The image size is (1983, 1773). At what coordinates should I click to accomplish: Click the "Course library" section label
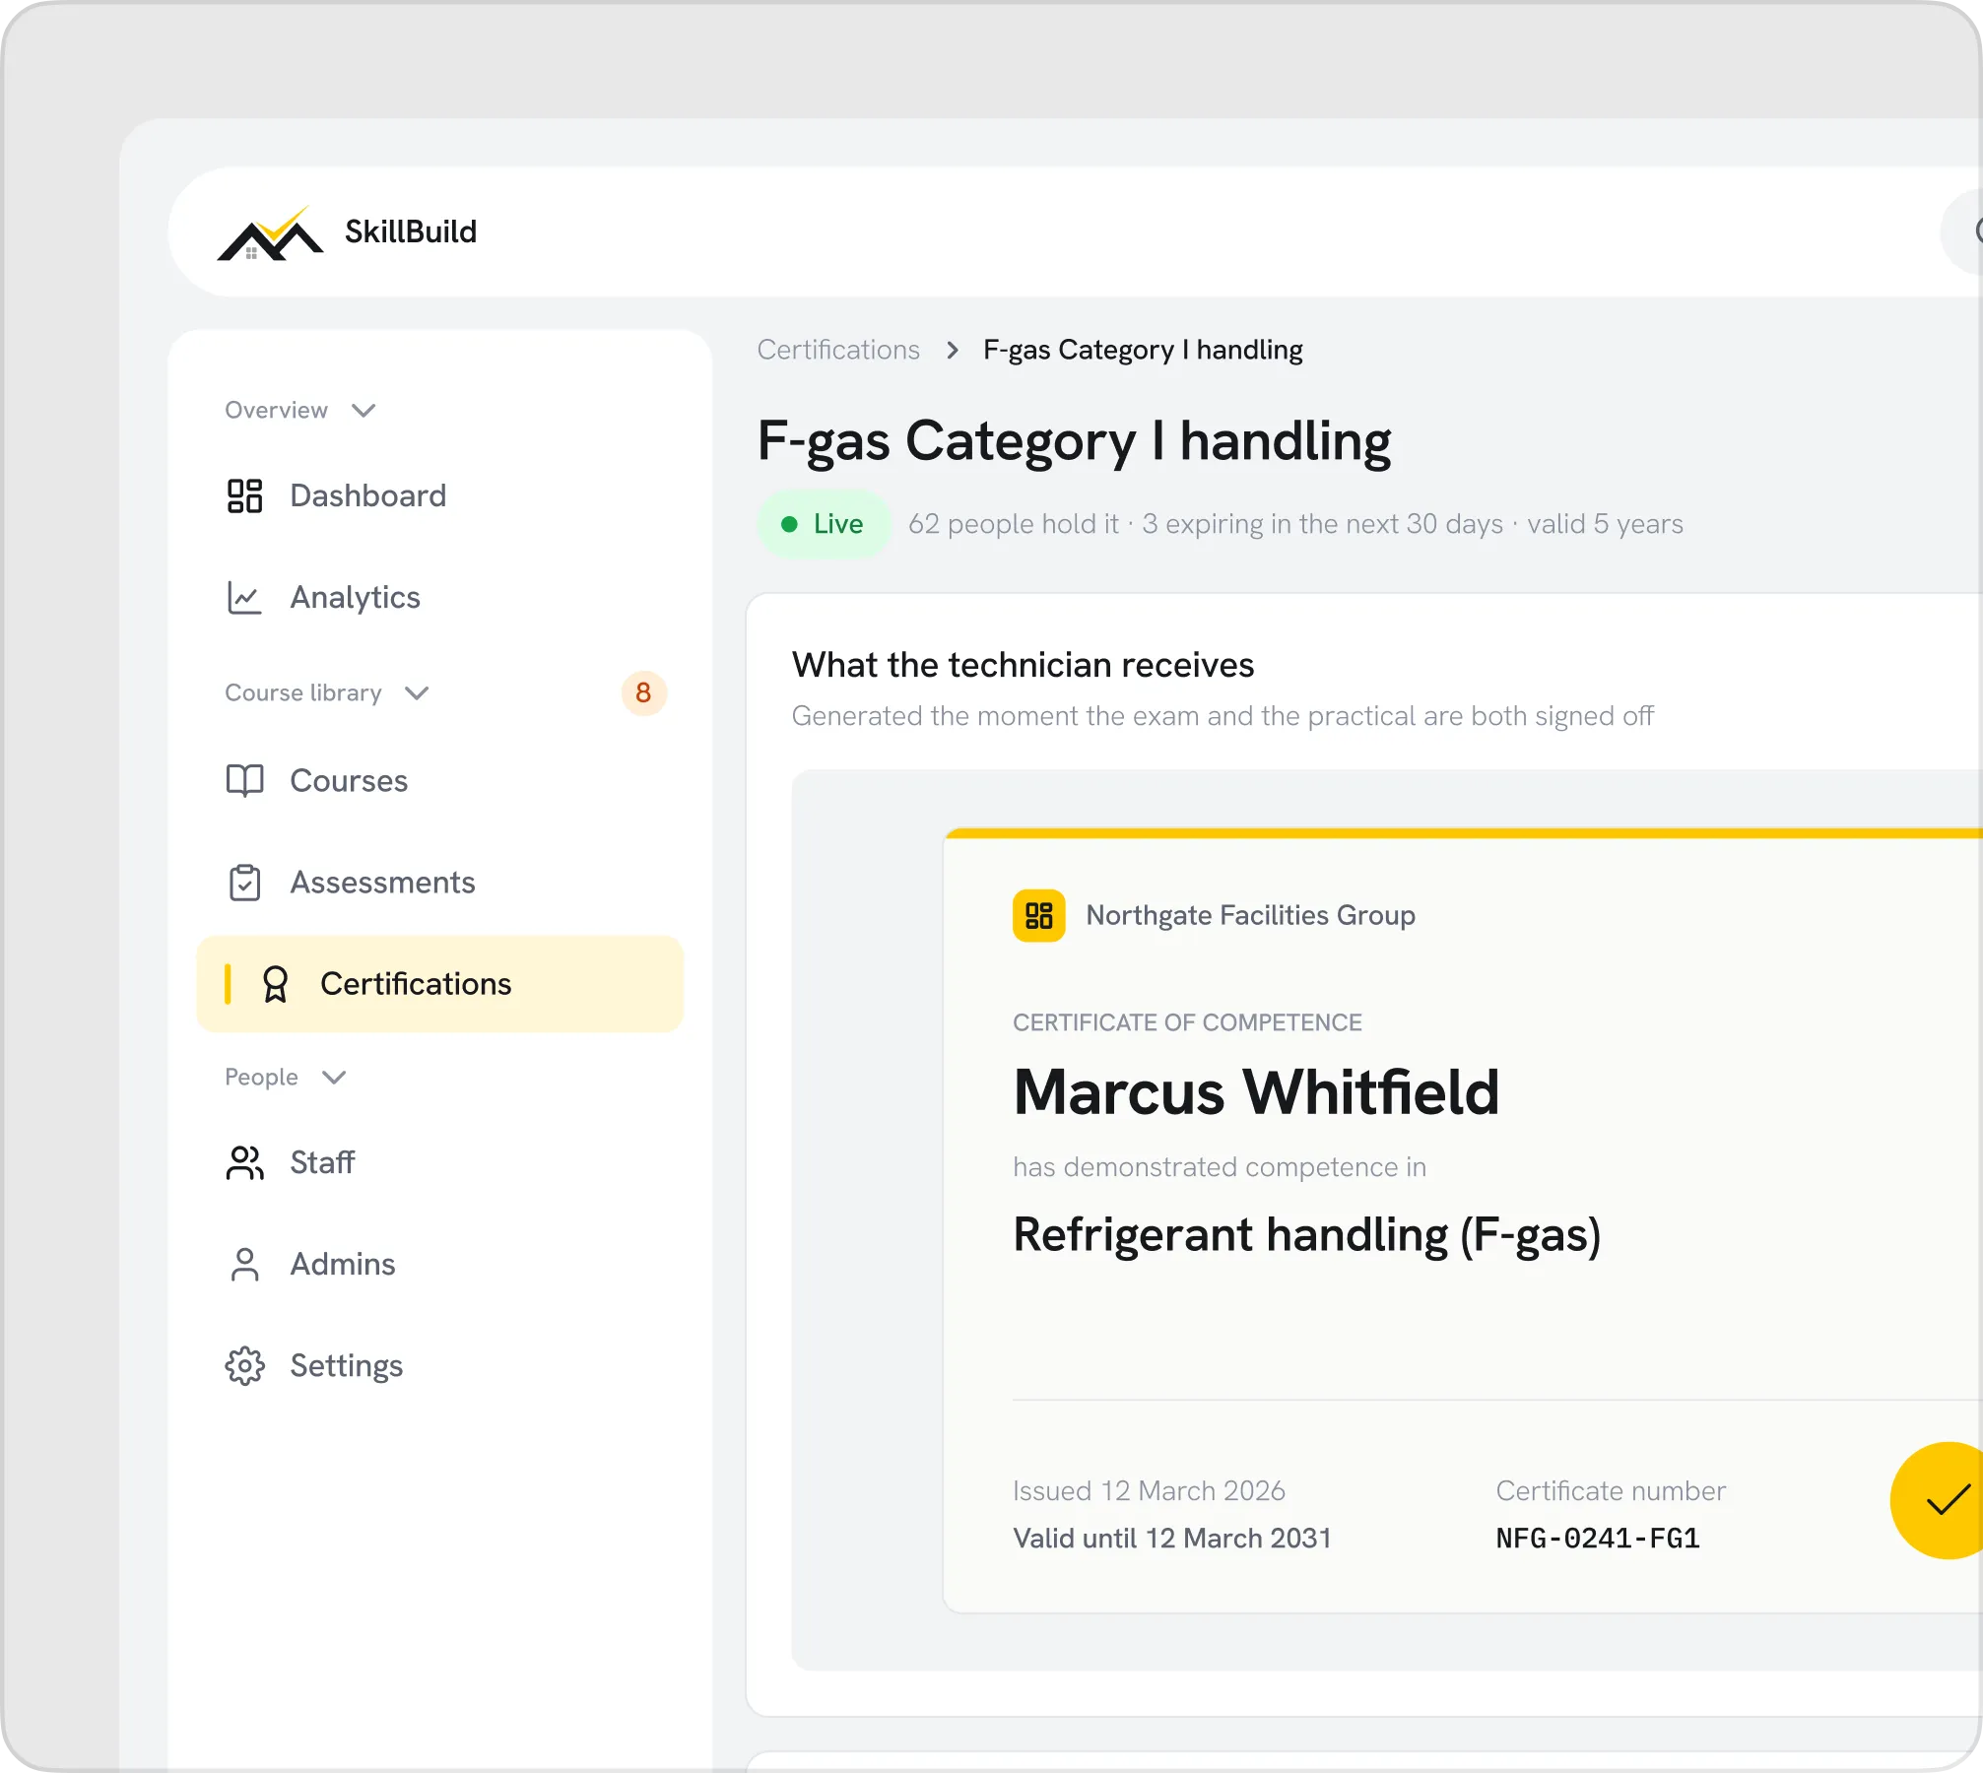(302, 693)
